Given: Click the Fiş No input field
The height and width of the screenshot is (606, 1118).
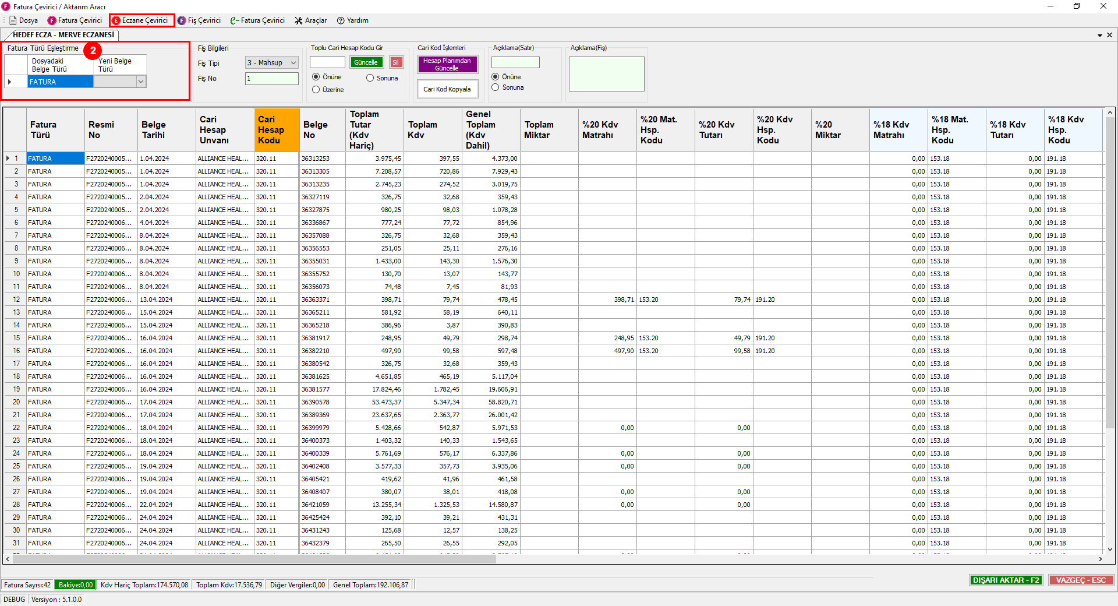Looking at the screenshot, I should (272, 79).
